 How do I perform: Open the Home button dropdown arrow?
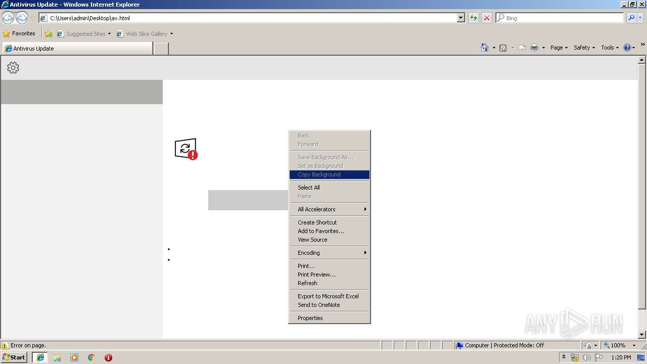pyautogui.click(x=493, y=48)
